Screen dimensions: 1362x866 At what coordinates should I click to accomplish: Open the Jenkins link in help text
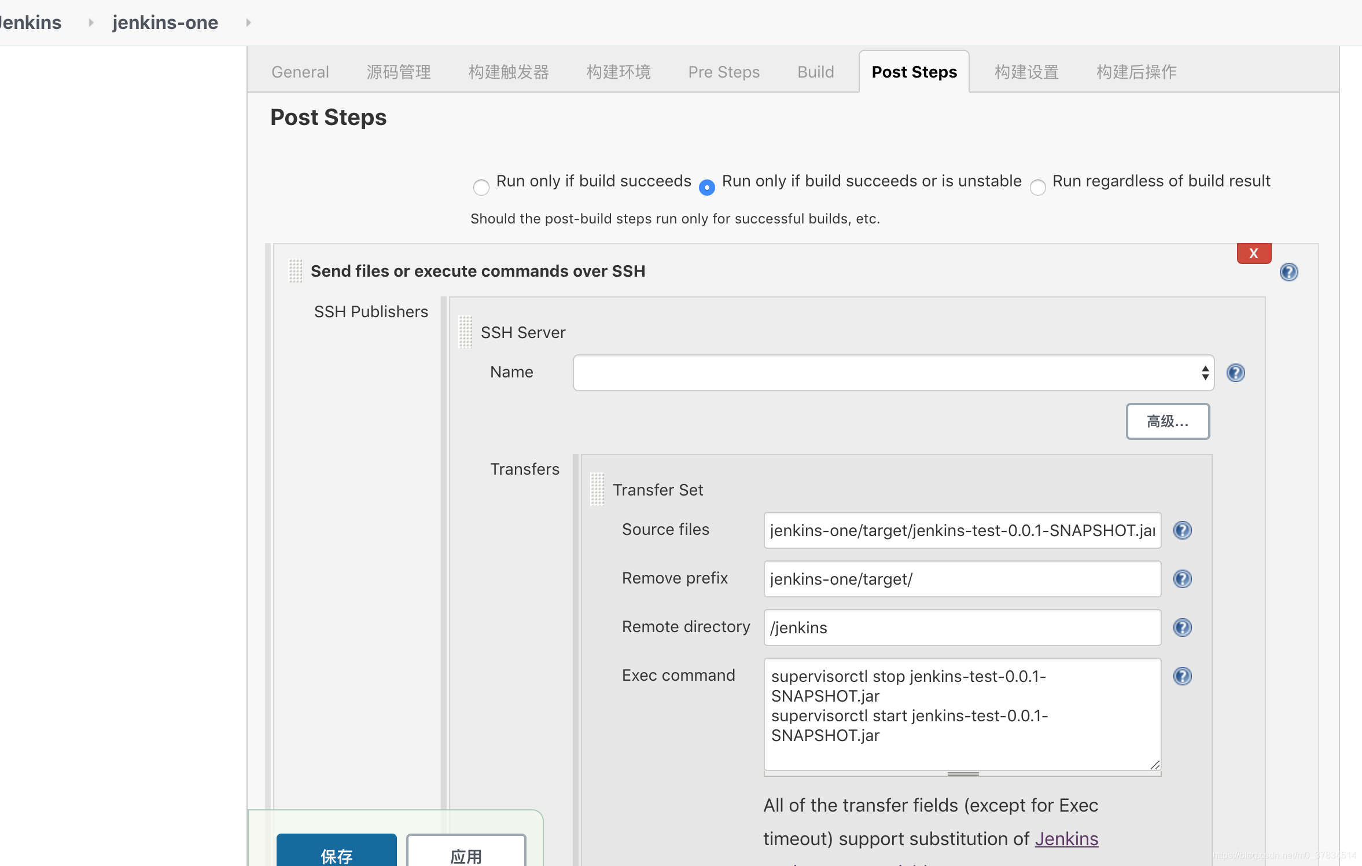click(1066, 839)
